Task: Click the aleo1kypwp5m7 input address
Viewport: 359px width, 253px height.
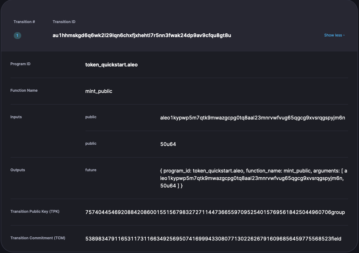Action: (x=253, y=118)
